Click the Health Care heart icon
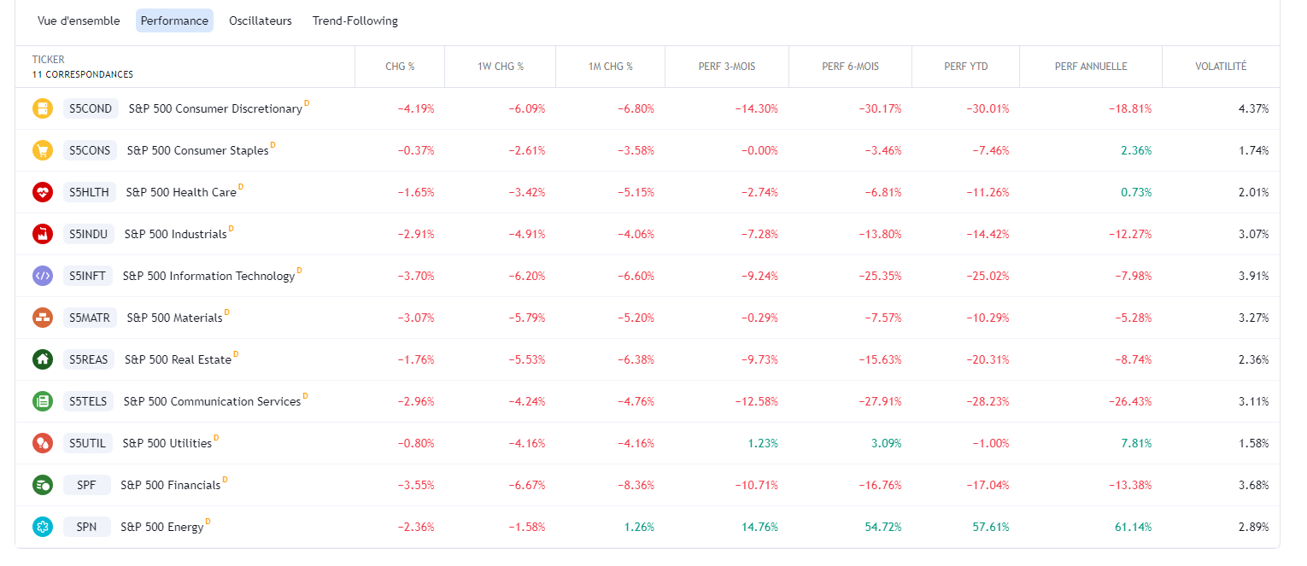The image size is (1307, 566). [x=43, y=192]
